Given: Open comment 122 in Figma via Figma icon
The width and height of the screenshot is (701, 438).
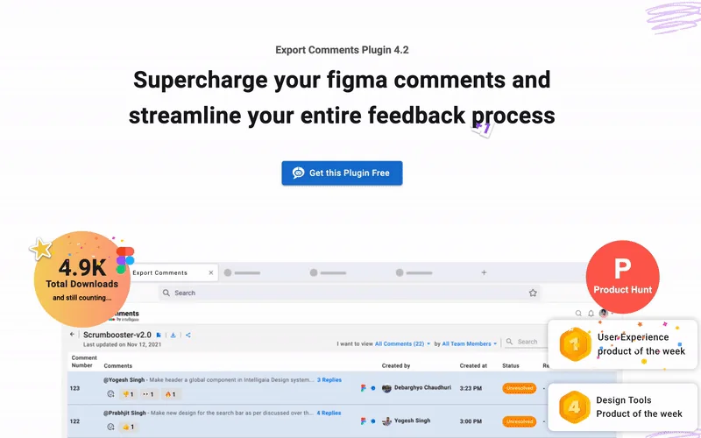Looking at the screenshot, I should pyautogui.click(x=364, y=421).
